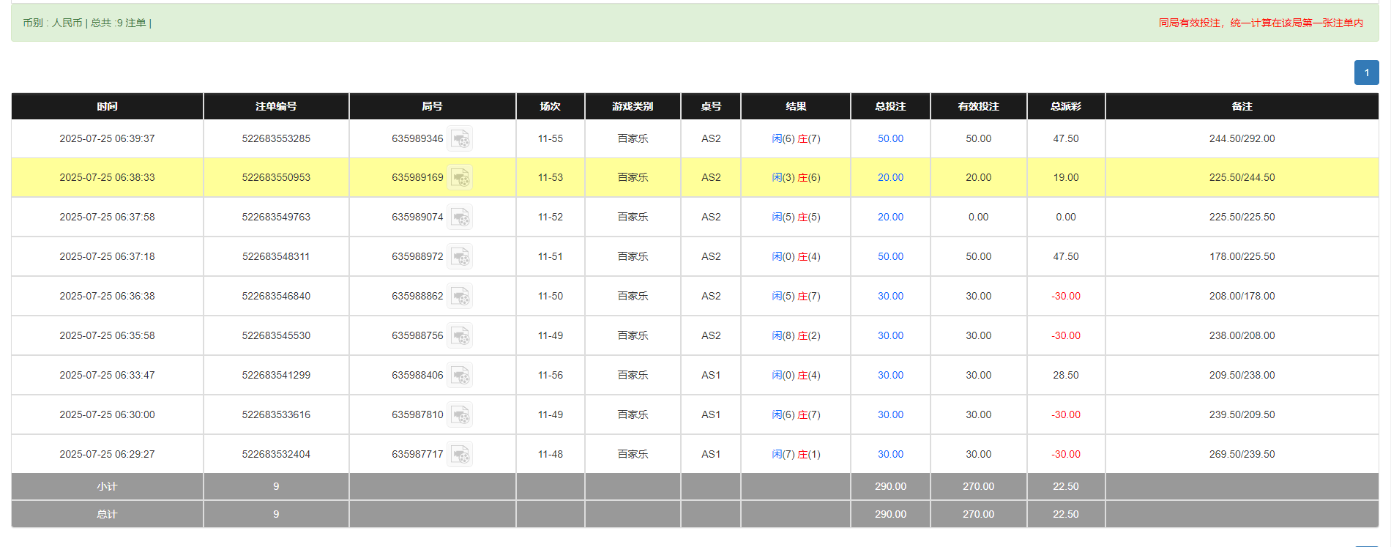The width and height of the screenshot is (1391, 547).
Task: Click total bet 30.00 for round 635987717
Action: point(890,455)
